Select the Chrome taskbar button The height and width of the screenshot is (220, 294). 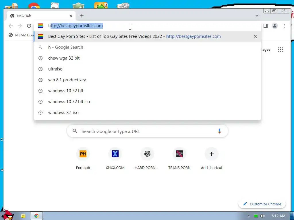pos(36,216)
